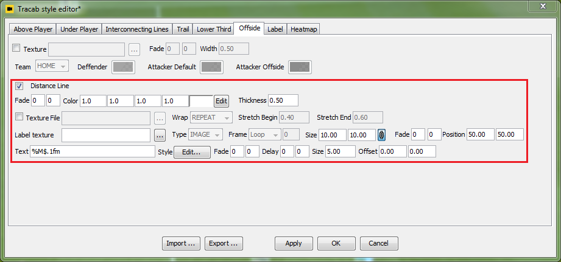Click Edit button next to Color preview
Image resolution: width=561 pixels, height=262 pixels.
(x=221, y=100)
